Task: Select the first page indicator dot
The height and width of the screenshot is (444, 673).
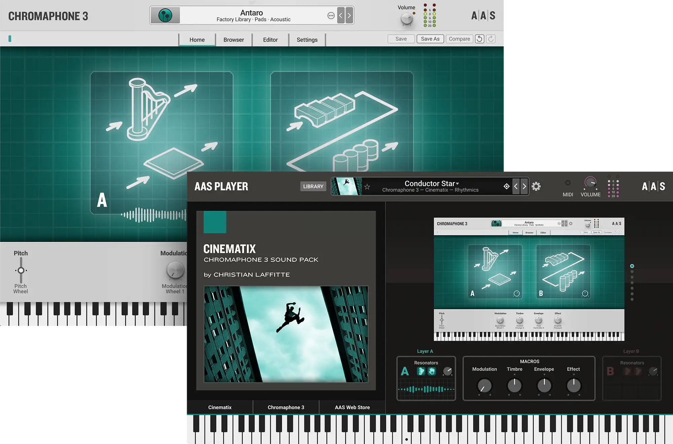Action: click(632, 266)
